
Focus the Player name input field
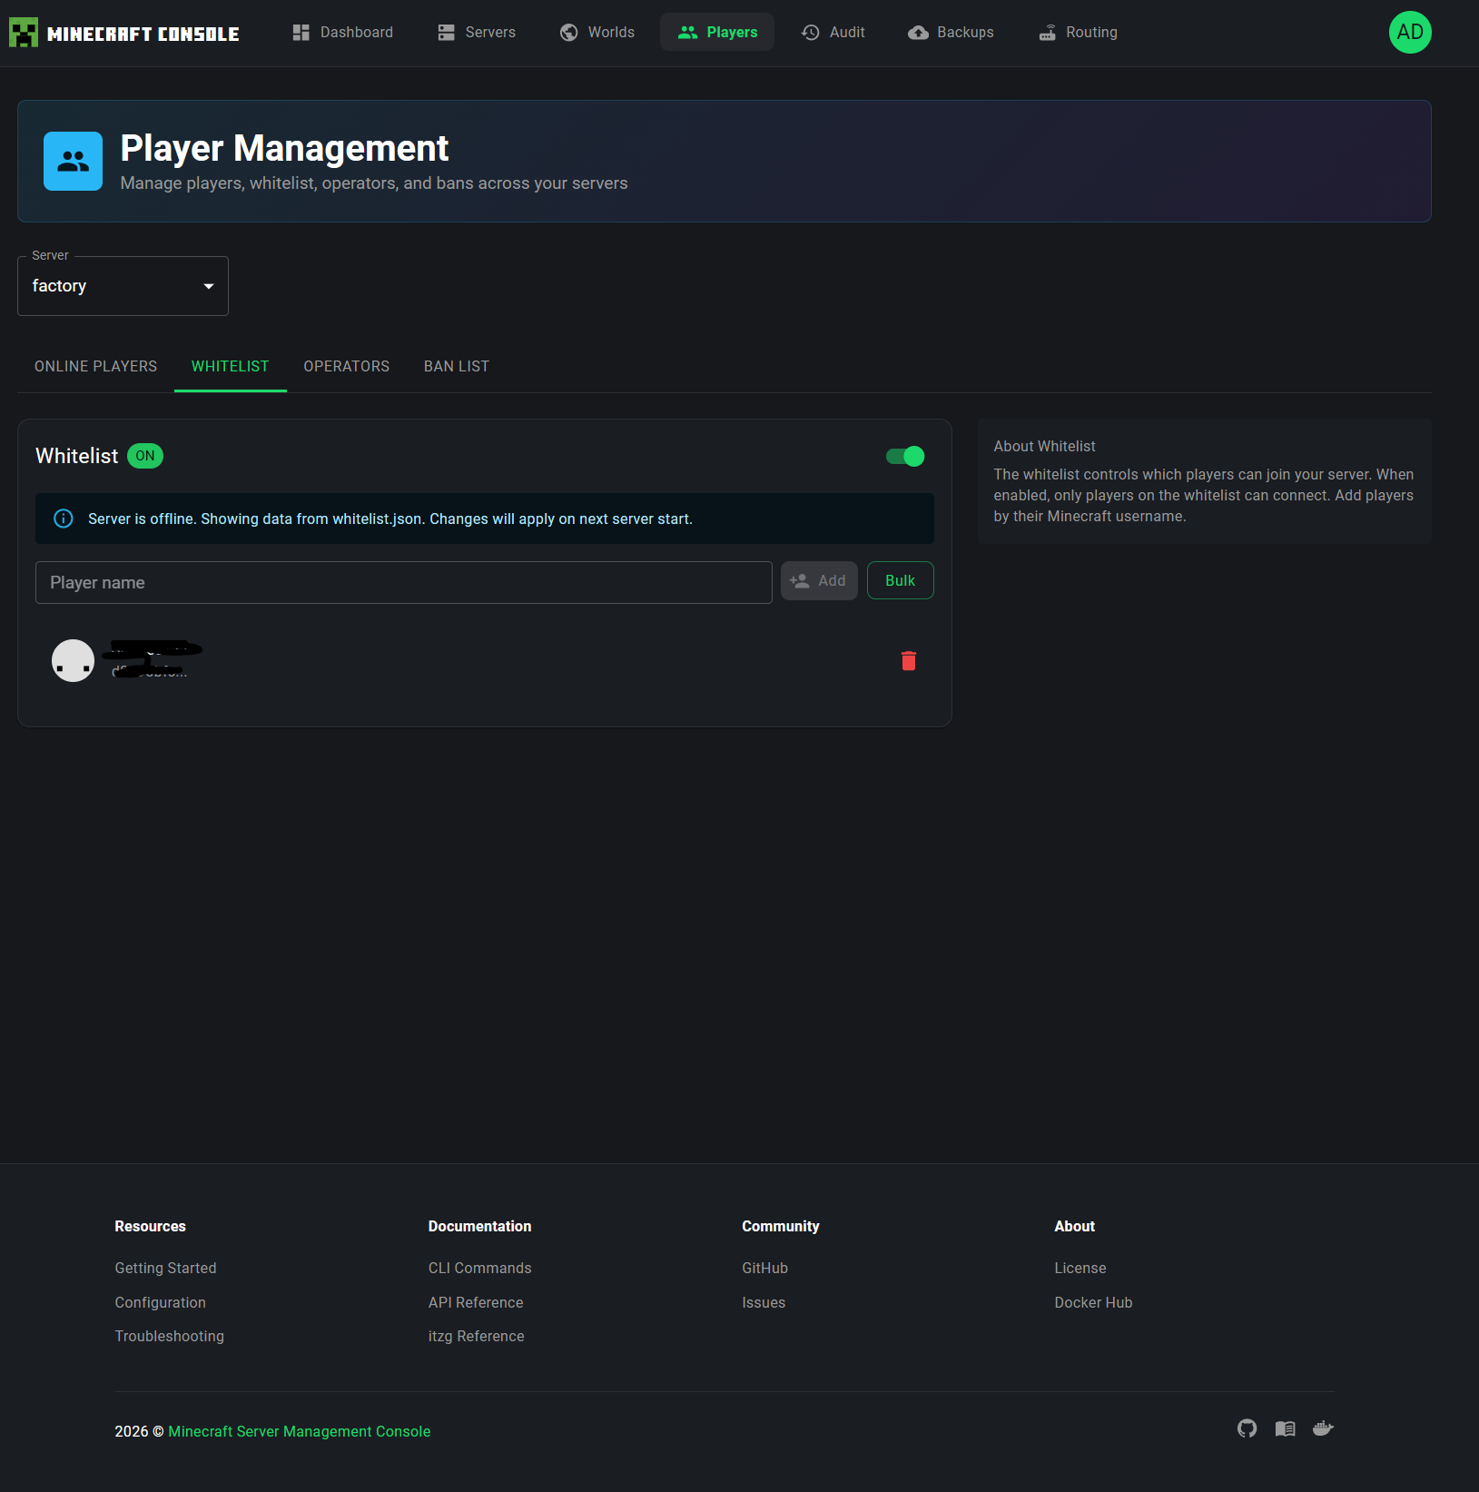tap(404, 583)
